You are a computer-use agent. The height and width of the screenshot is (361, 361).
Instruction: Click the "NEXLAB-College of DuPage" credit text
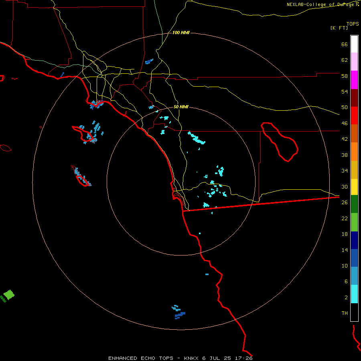(320, 4)
